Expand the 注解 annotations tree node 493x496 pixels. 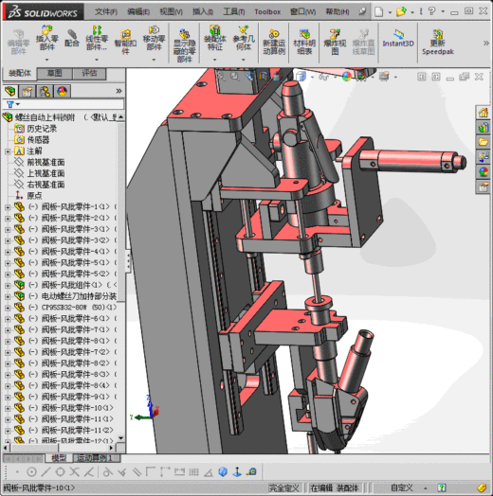(x=8, y=151)
